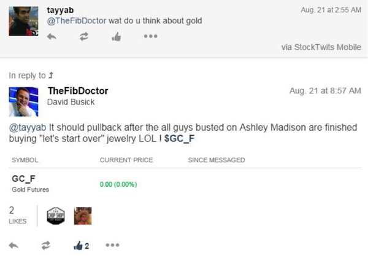The width and height of the screenshot is (368, 261).
Task: Open the hat-wearing liker's avatar
Action: click(83, 216)
